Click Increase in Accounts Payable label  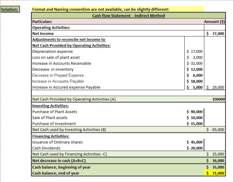[58, 81]
